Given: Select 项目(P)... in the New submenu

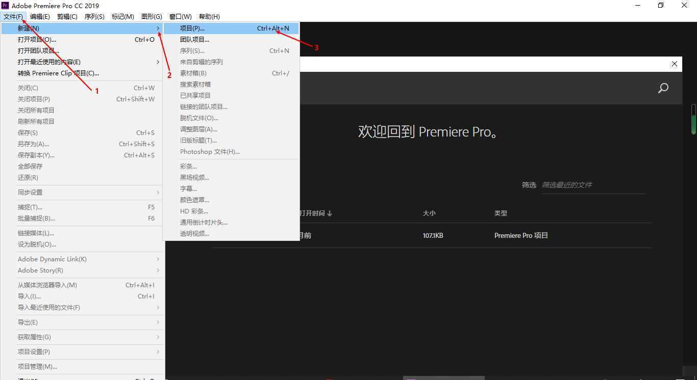Looking at the screenshot, I should pyautogui.click(x=231, y=28).
